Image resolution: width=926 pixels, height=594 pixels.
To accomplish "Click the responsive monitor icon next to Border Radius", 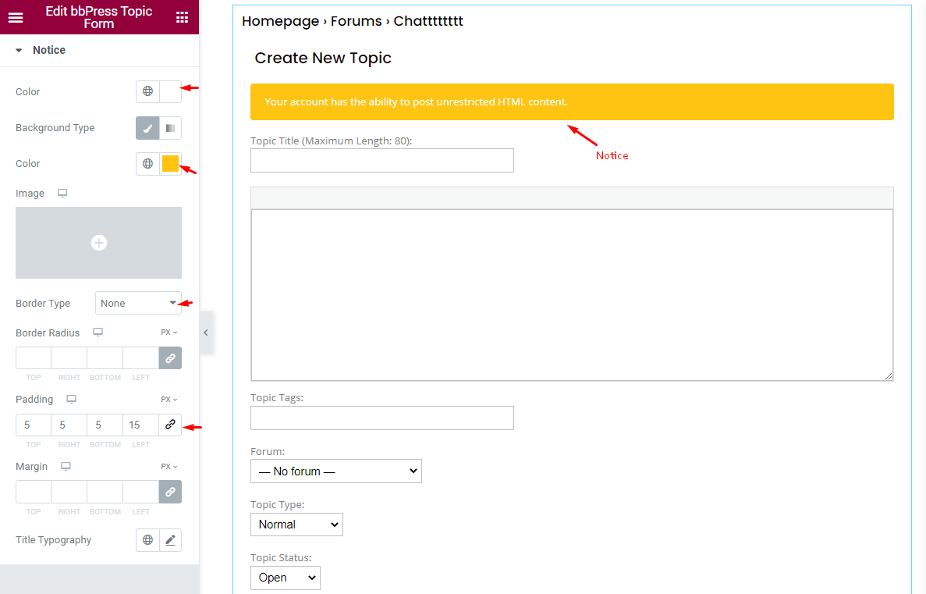I will click(98, 332).
